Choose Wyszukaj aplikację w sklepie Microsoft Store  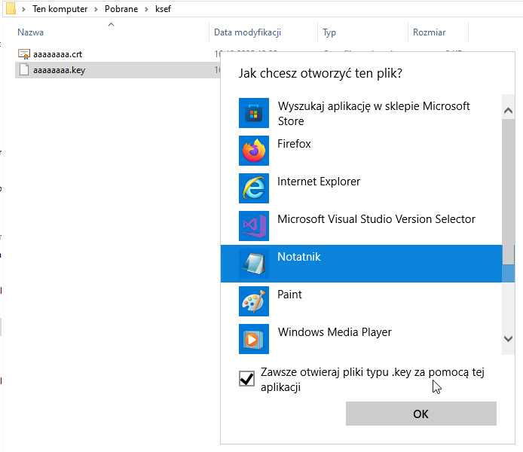pyautogui.click(x=373, y=114)
